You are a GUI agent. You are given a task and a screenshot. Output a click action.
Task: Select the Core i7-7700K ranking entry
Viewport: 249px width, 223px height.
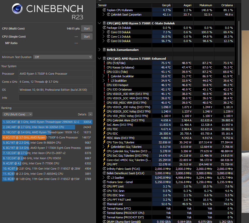click(47, 163)
